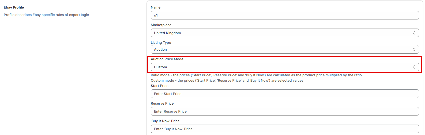
Task: Click the Auction Price Mode label
Action: tap(167, 59)
